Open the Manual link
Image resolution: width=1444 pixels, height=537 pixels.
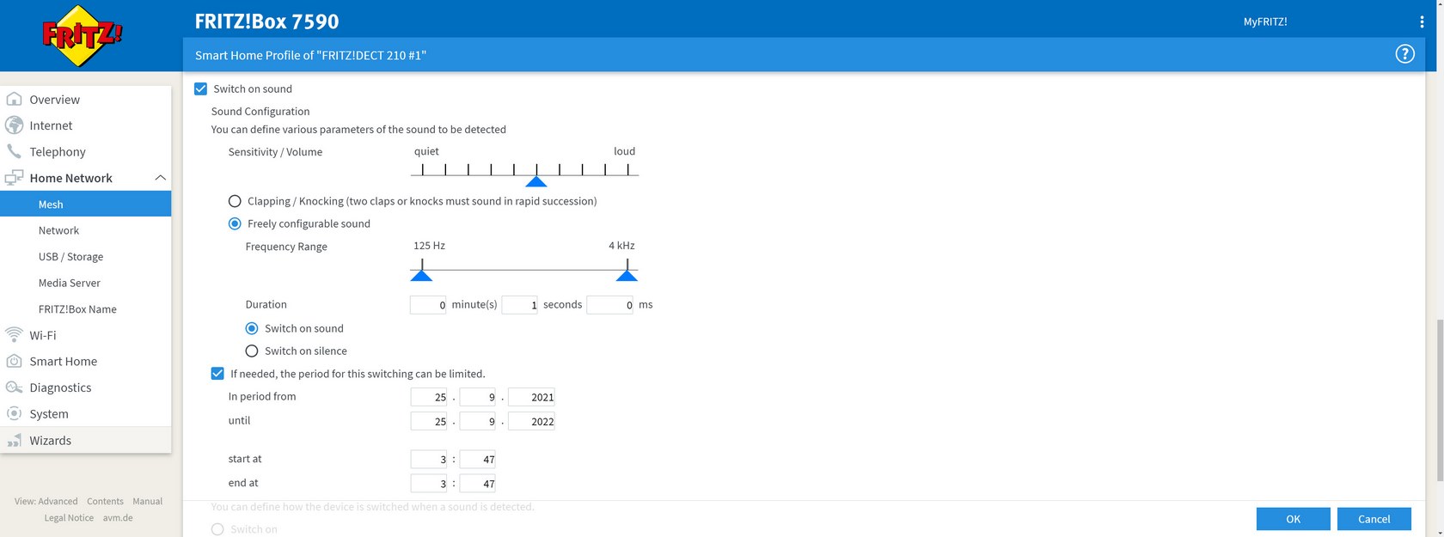(x=147, y=501)
